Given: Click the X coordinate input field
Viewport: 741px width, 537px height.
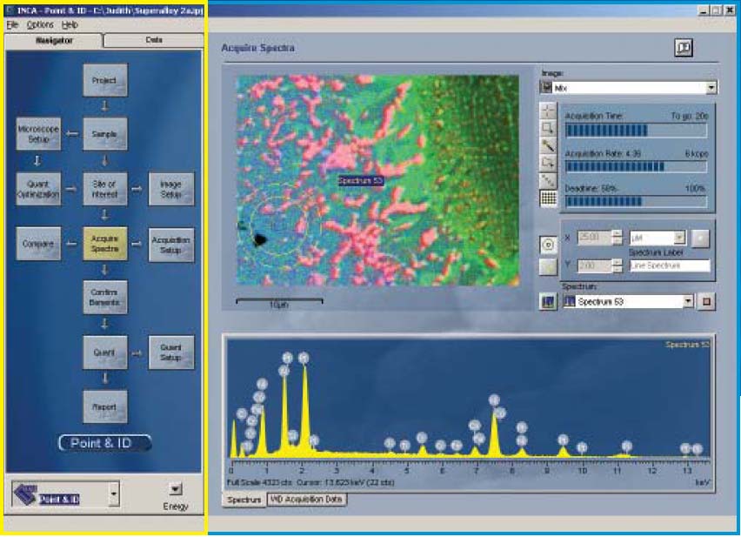Looking at the screenshot, I should tap(594, 238).
